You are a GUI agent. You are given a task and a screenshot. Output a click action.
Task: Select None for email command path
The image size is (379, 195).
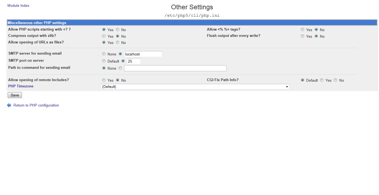(104, 68)
